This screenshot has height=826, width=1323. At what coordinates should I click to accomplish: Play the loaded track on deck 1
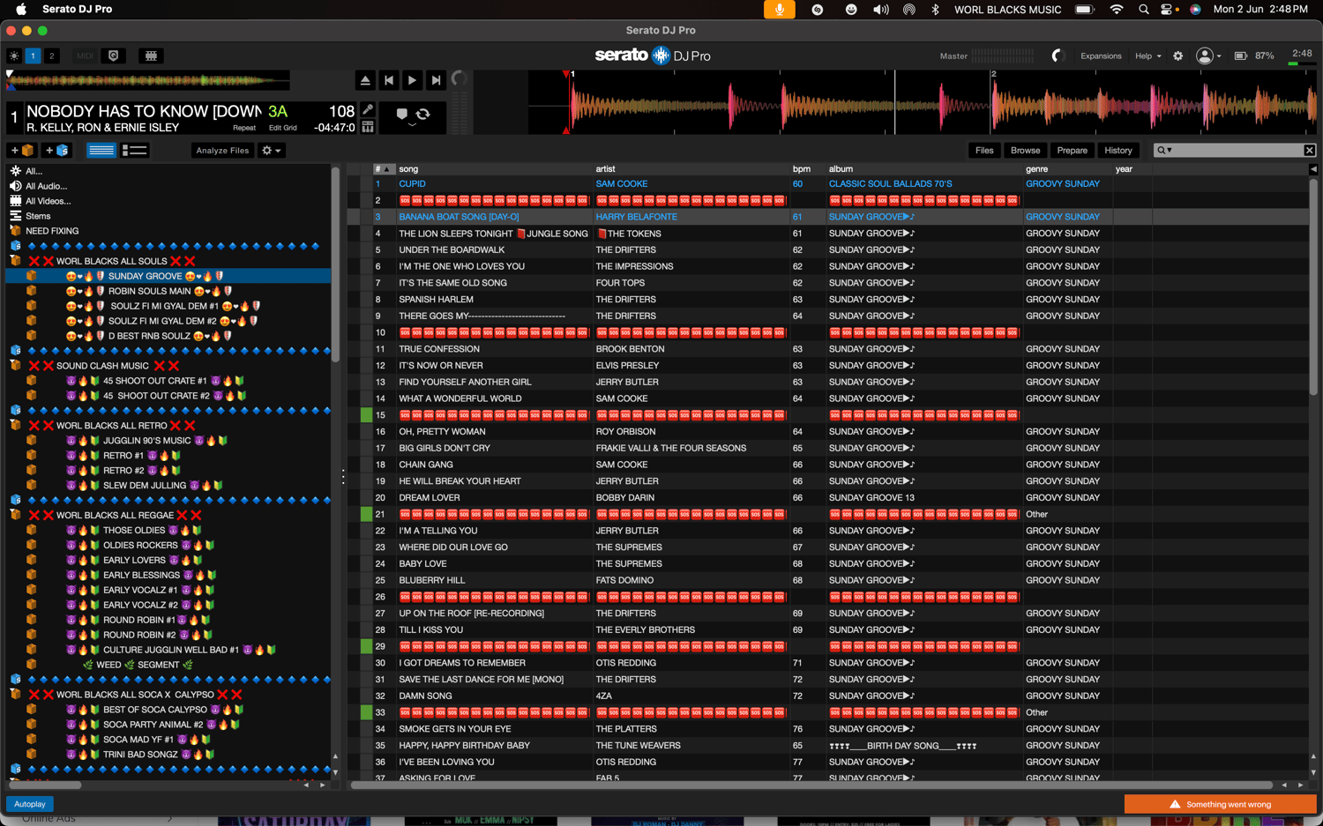click(412, 80)
